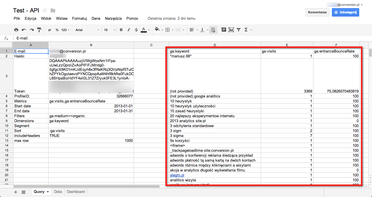Open the Arial font dropdown
The image size is (372, 197).
[x=87, y=30]
